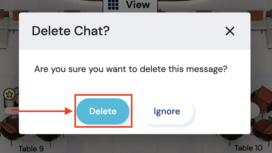Confirm deletion with the Delete button
The height and width of the screenshot is (153, 272).
click(103, 111)
